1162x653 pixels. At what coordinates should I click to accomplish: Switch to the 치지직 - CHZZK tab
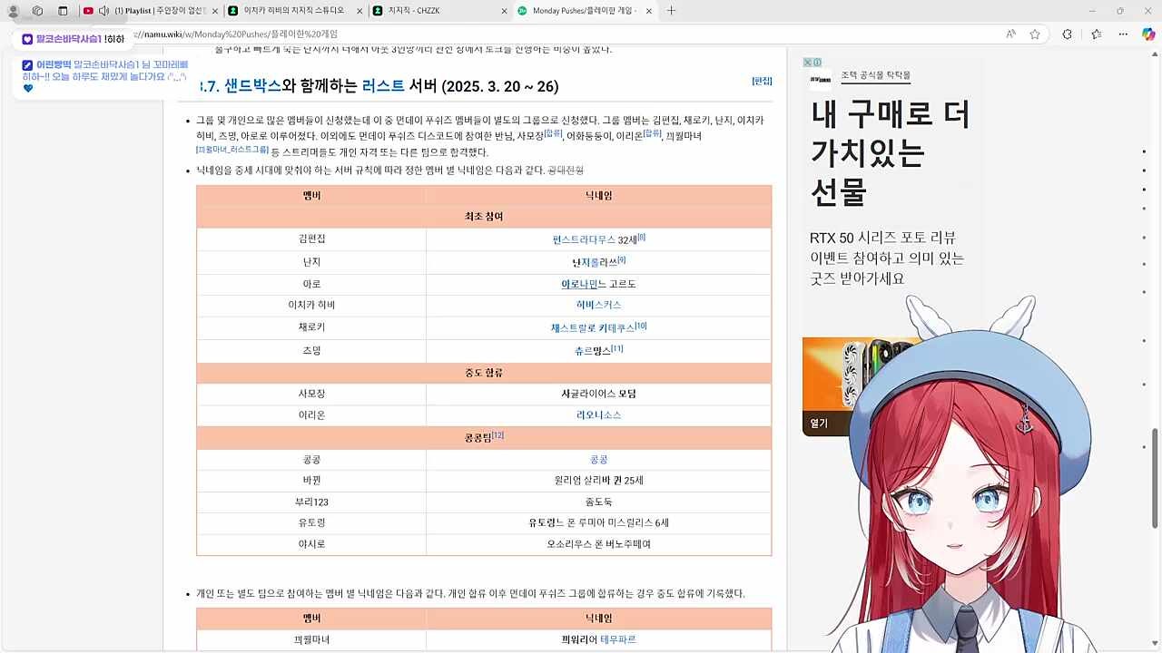pos(440,11)
